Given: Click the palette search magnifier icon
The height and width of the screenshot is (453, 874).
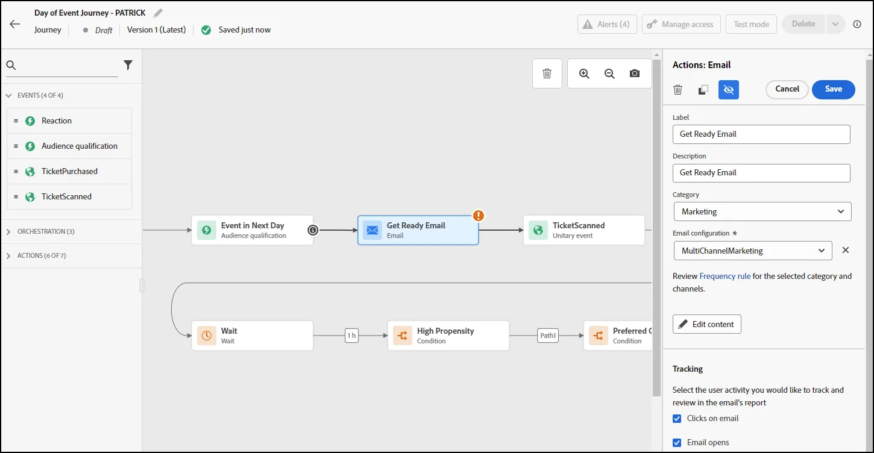Looking at the screenshot, I should coord(11,65).
